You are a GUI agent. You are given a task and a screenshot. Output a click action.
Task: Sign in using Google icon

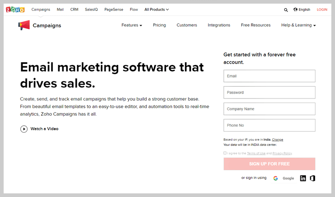point(275,178)
